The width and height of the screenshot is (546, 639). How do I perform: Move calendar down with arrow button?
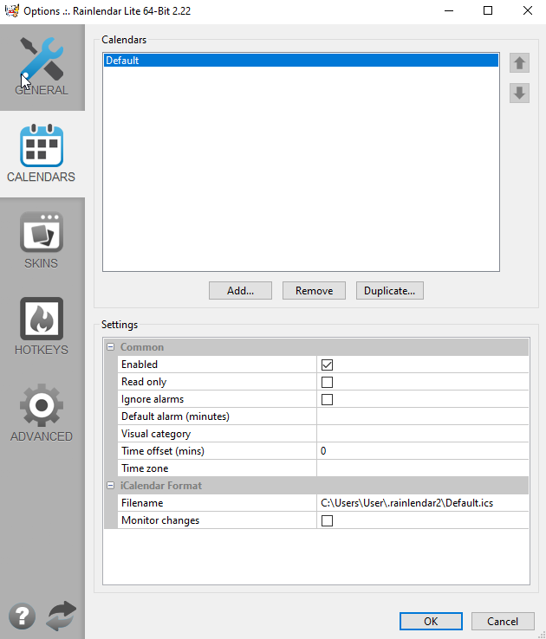519,93
